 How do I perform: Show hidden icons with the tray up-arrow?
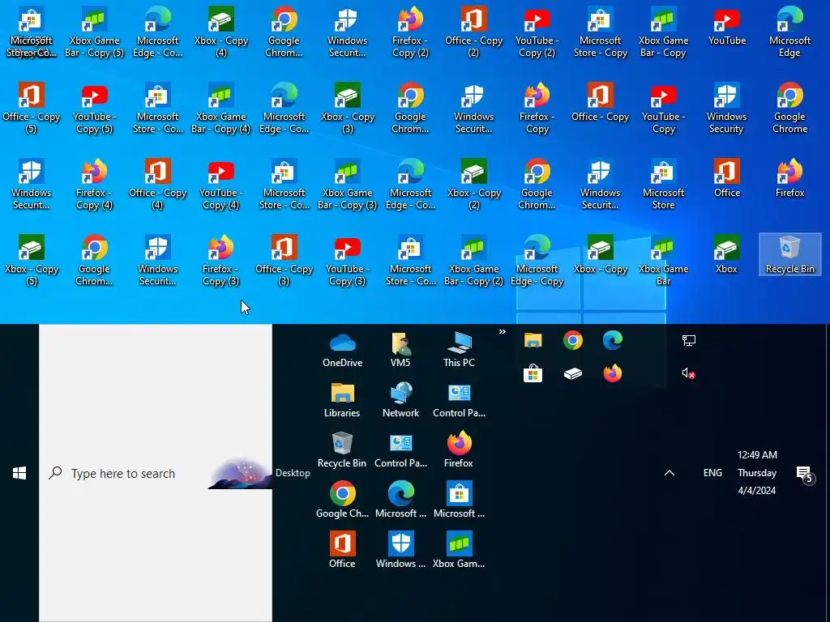(669, 473)
